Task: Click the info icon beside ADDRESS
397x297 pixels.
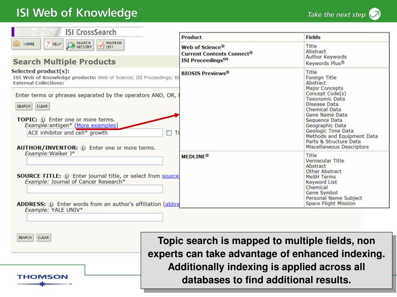Action: pos(51,204)
